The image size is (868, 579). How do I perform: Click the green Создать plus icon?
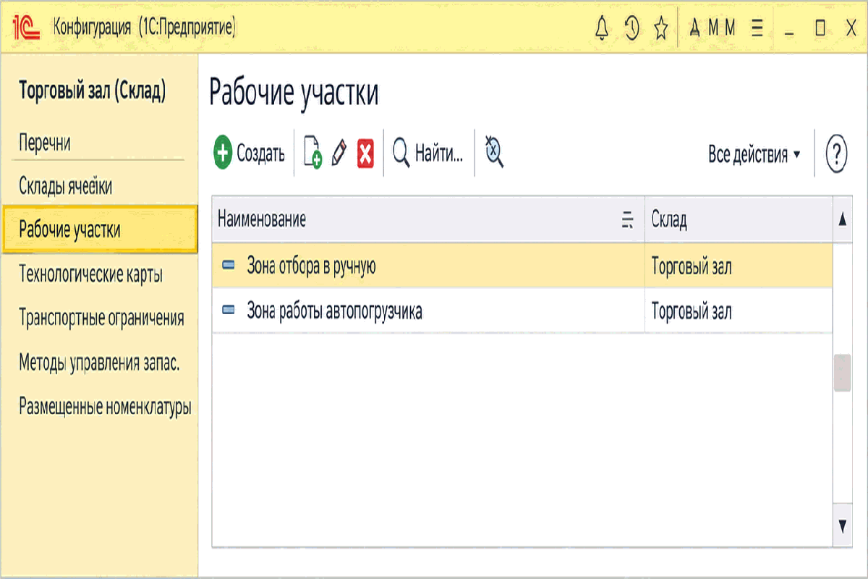223,153
